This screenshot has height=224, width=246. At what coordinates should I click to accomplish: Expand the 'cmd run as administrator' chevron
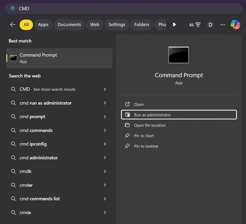pos(105,103)
